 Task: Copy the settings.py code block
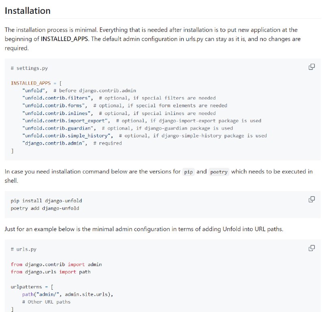click(312, 67)
